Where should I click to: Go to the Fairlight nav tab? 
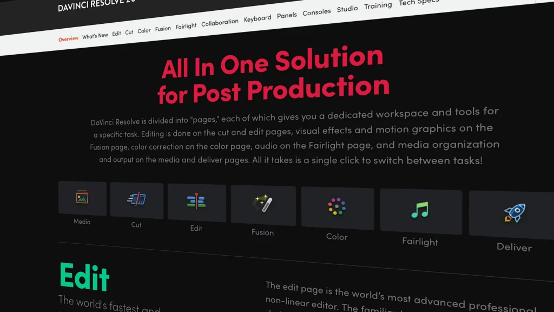pyautogui.click(x=186, y=26)
